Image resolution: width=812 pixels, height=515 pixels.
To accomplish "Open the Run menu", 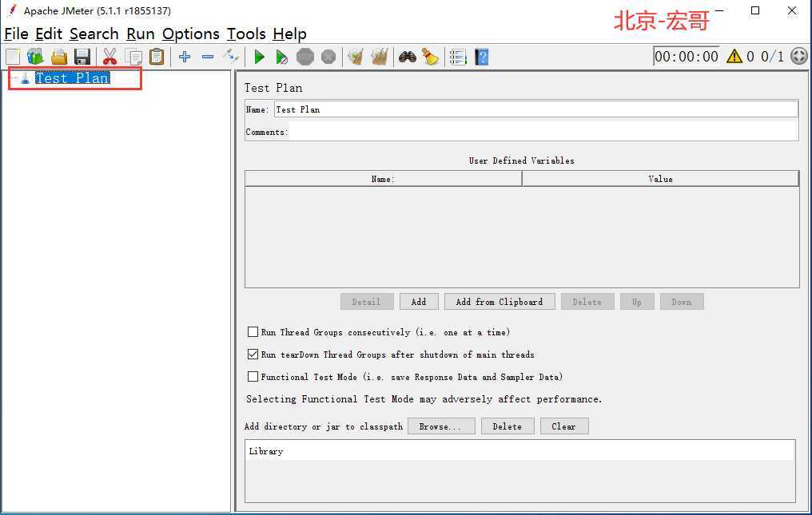I will pos(141,34).
